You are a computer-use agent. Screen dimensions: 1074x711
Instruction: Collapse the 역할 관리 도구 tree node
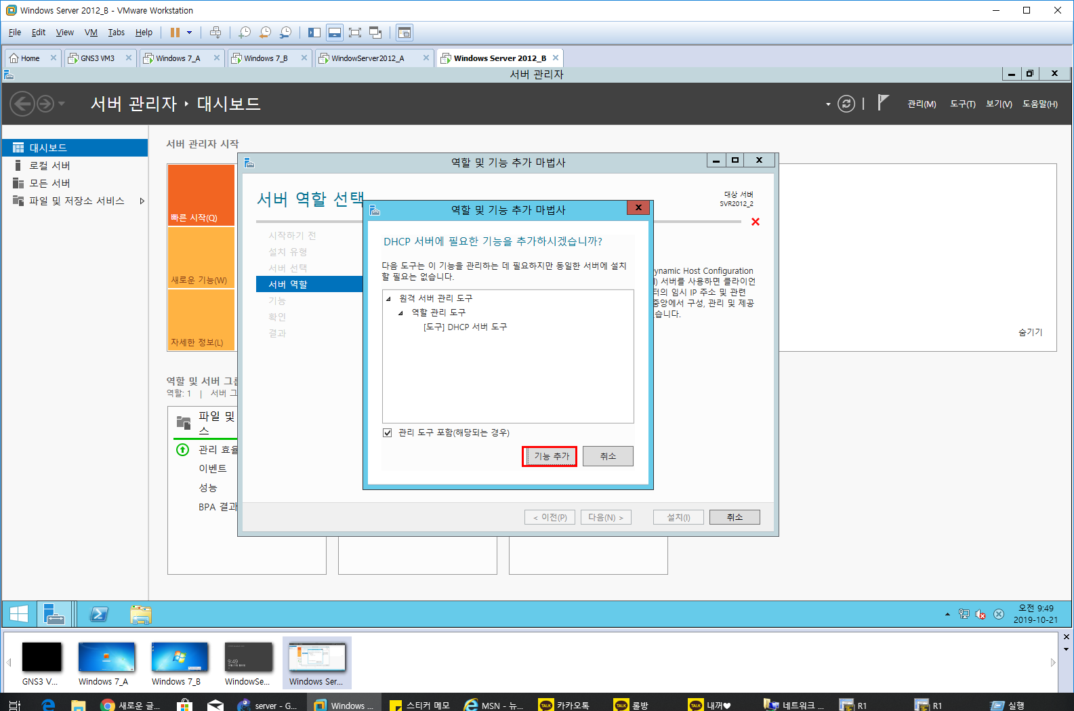point(400,313)
